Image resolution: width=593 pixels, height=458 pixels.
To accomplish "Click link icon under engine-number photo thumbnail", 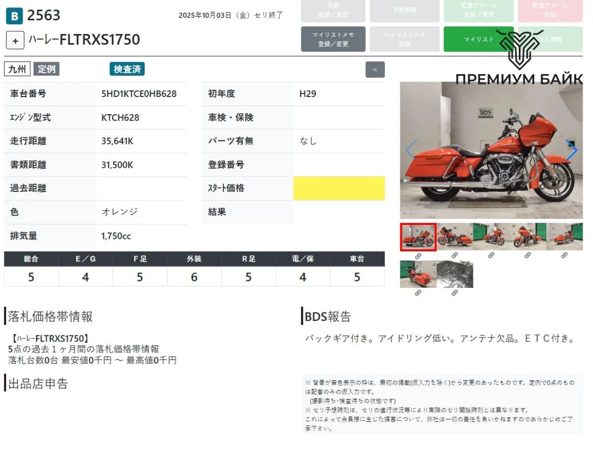I will point(455,293).
